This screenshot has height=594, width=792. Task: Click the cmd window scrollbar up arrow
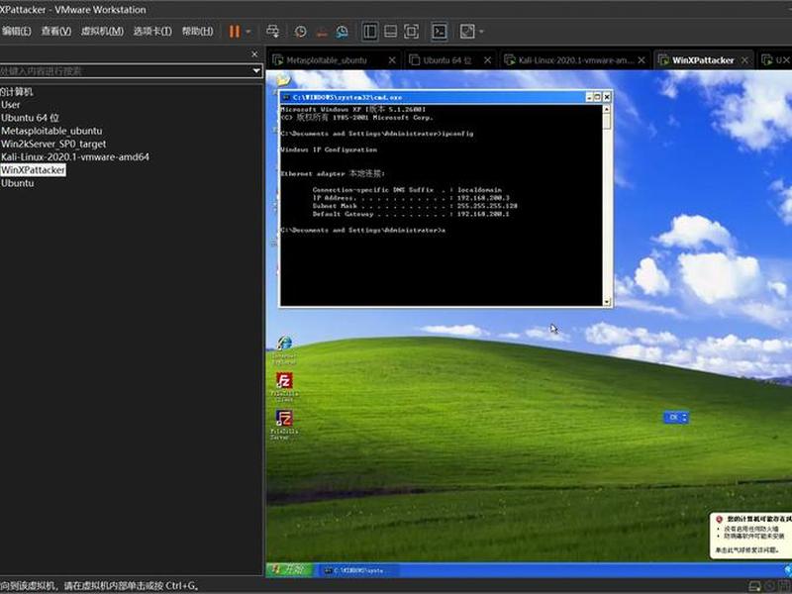[x=607, y=109]
